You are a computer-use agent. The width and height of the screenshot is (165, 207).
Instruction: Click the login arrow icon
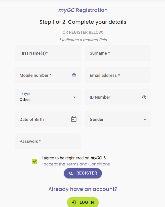[x=74, y=202]
